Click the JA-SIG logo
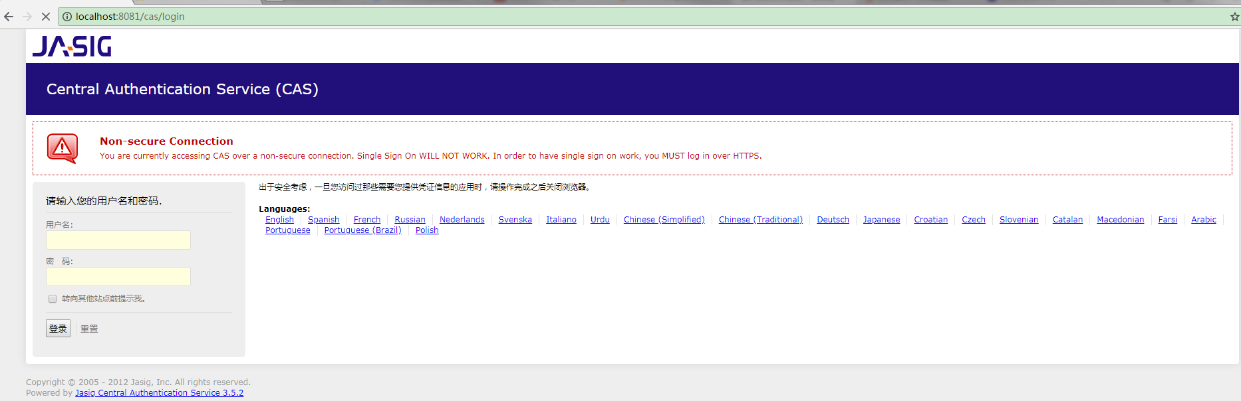 coord(72,46)
